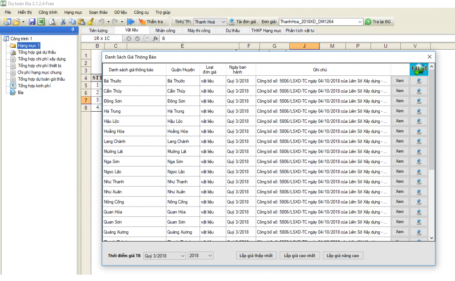
Task: Open the Công trình menu
Action: (x=48, y=12)
